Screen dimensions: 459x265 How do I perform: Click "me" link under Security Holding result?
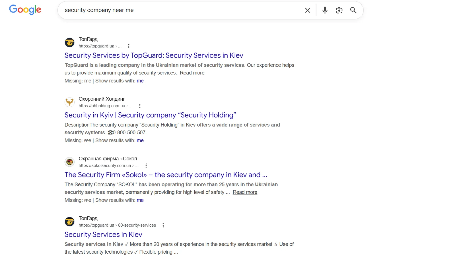pos(140,140)
